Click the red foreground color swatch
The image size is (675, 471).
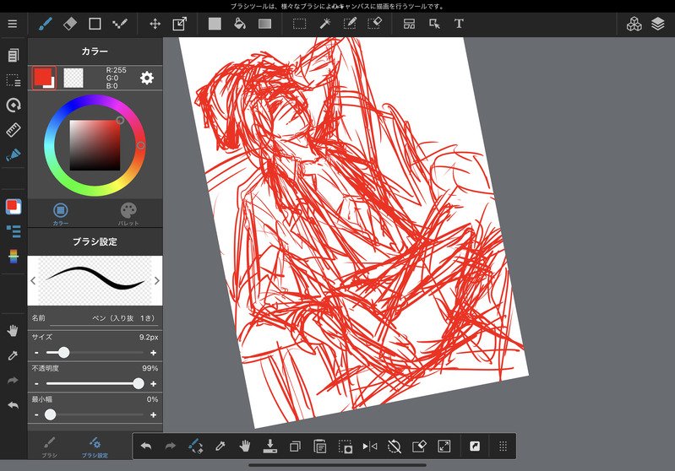pyautogui.click(x=43, y=78)
